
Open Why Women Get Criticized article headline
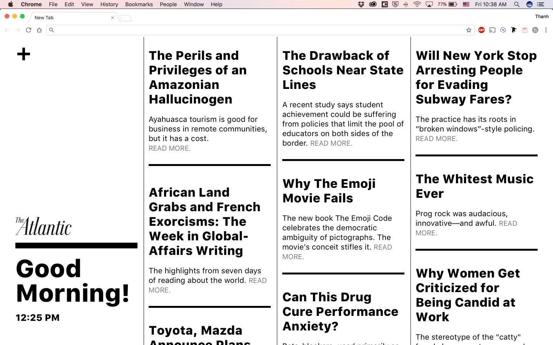468,295
